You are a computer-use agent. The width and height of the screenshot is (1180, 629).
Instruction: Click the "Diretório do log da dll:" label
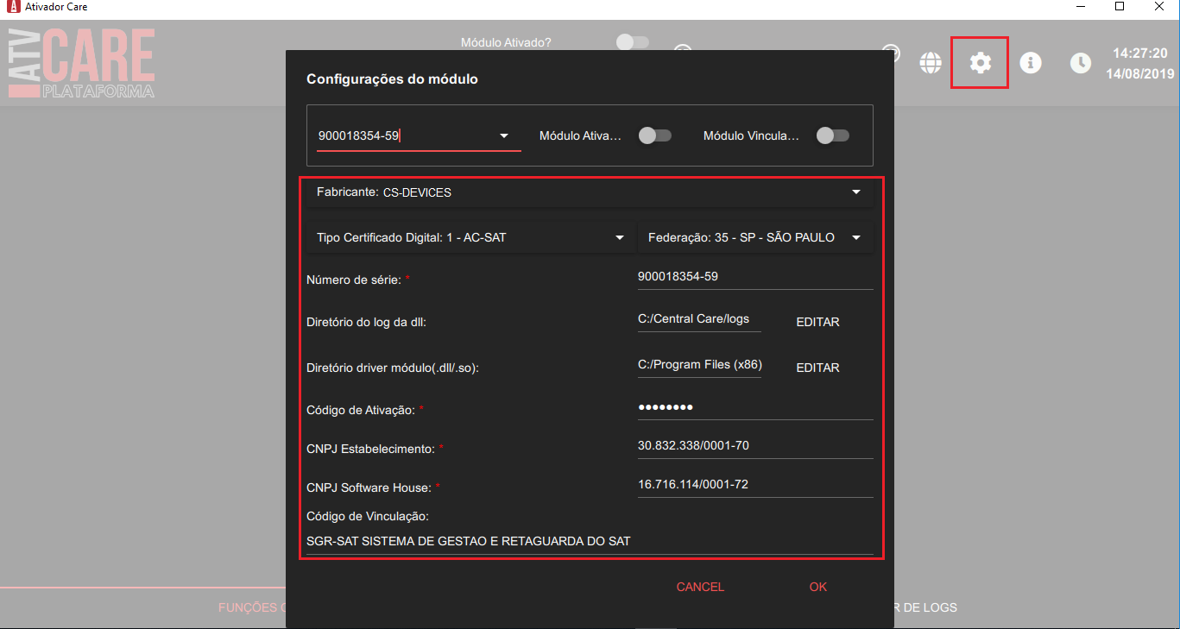[367, 322]
